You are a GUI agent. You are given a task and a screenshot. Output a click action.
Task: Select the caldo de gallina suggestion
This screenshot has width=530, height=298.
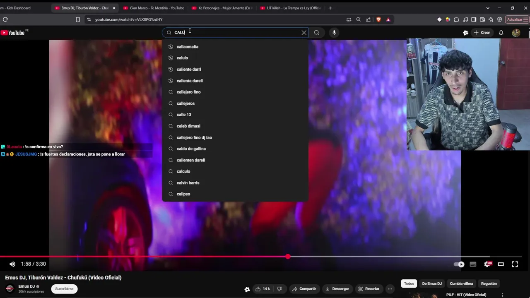pos(235,149)
